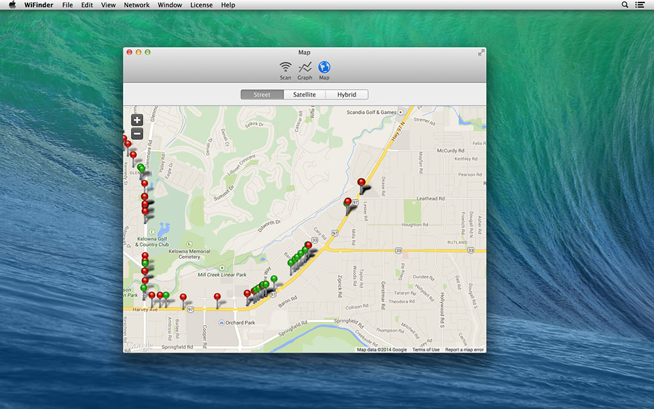This screenshot has width=654, height=409.
Task: Click the Harvey Ave road label
Action: tap(145, 310)
